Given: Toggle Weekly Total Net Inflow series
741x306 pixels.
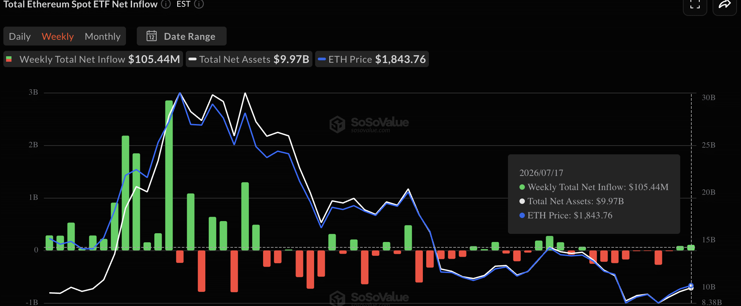Looking at the screenshot, I should tap(93, 59).
